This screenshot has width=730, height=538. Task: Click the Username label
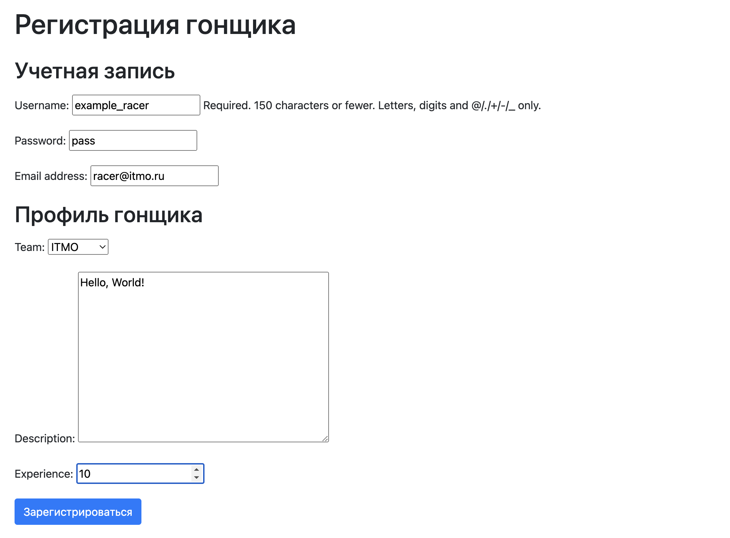(x=42, y=105)
